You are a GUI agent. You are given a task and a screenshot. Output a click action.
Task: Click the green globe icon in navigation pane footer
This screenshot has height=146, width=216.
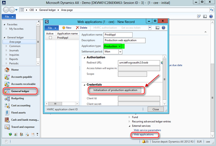pyautogui.click(x=10, y=134)
